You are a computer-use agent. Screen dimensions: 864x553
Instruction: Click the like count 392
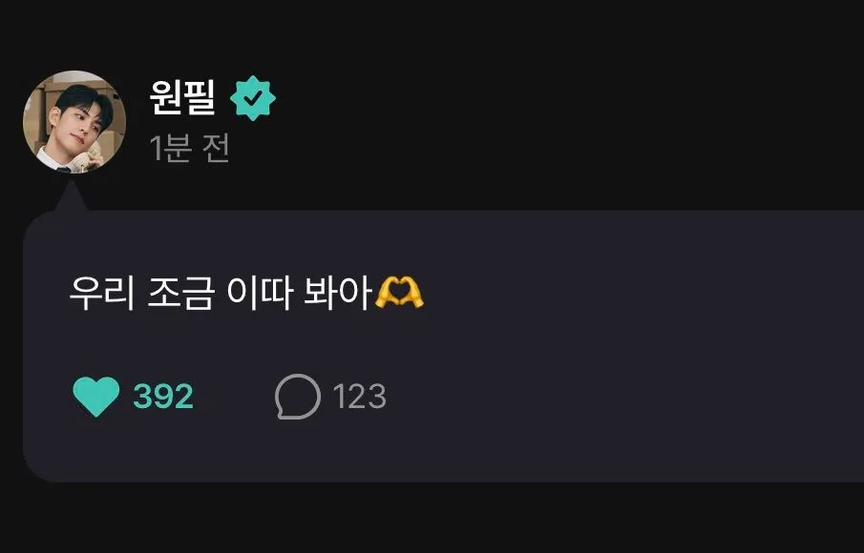[163, 397]
